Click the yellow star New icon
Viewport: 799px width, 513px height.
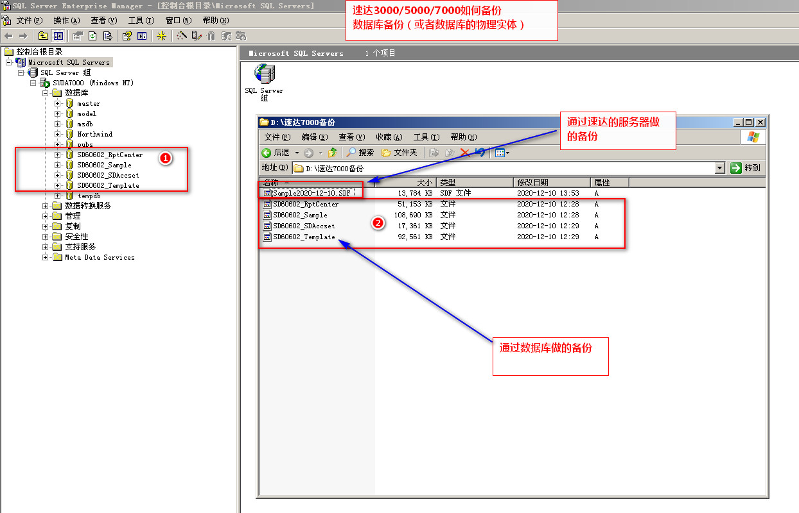(x=161, y=36)
